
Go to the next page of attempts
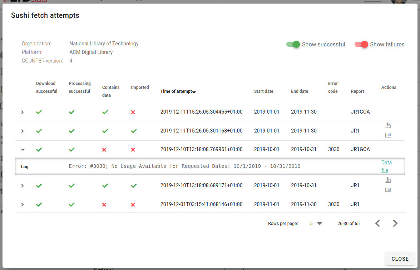pyautogui.click(x=395, y=223)
